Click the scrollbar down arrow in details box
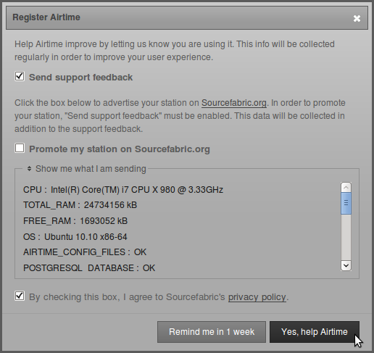Screen dimensions: 374x353 coord(346,266)
